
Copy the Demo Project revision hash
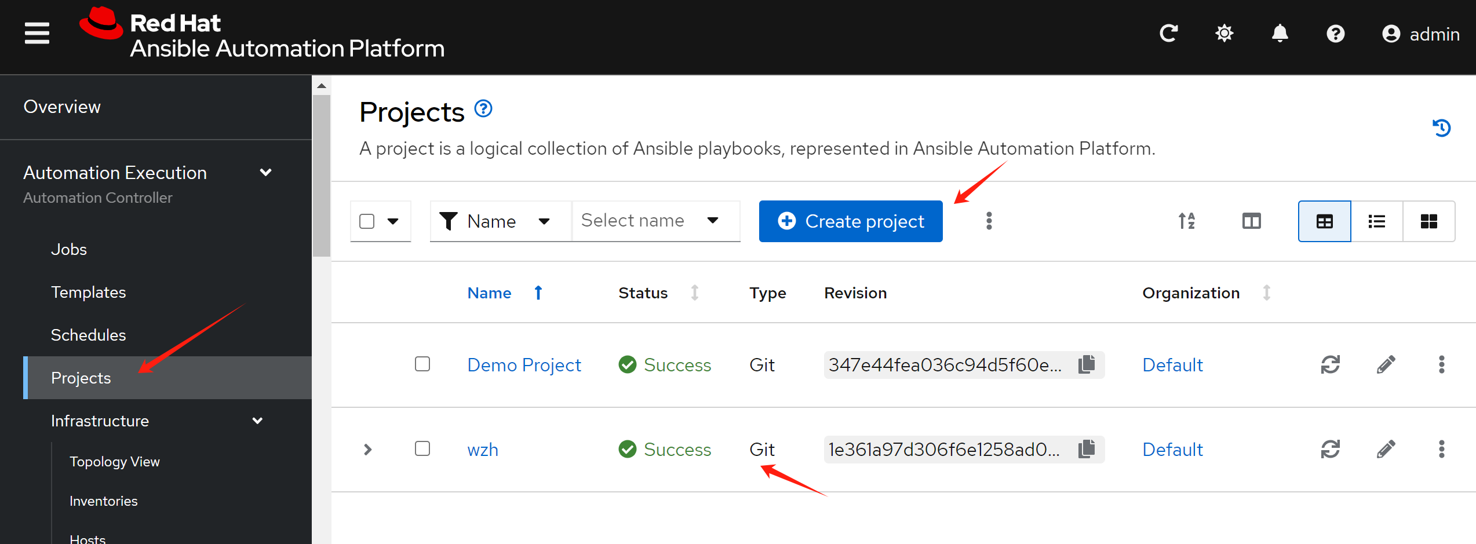1087,364
